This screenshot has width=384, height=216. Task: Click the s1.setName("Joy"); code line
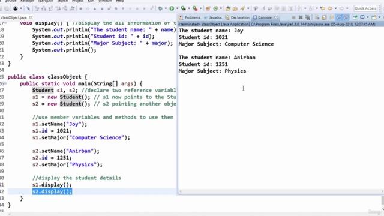point(59,124)
